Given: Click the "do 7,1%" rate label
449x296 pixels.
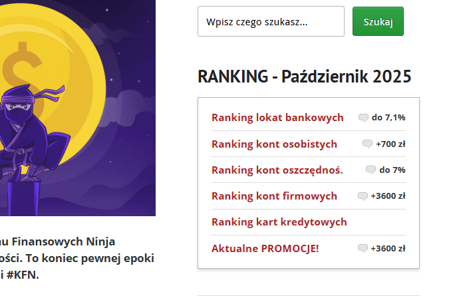Looking at the screenshot, I should click(388, 118).
